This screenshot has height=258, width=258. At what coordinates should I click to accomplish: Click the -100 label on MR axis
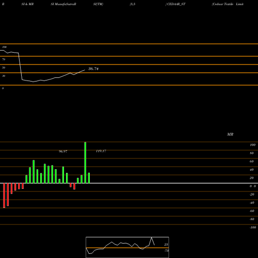pos(253,228)
